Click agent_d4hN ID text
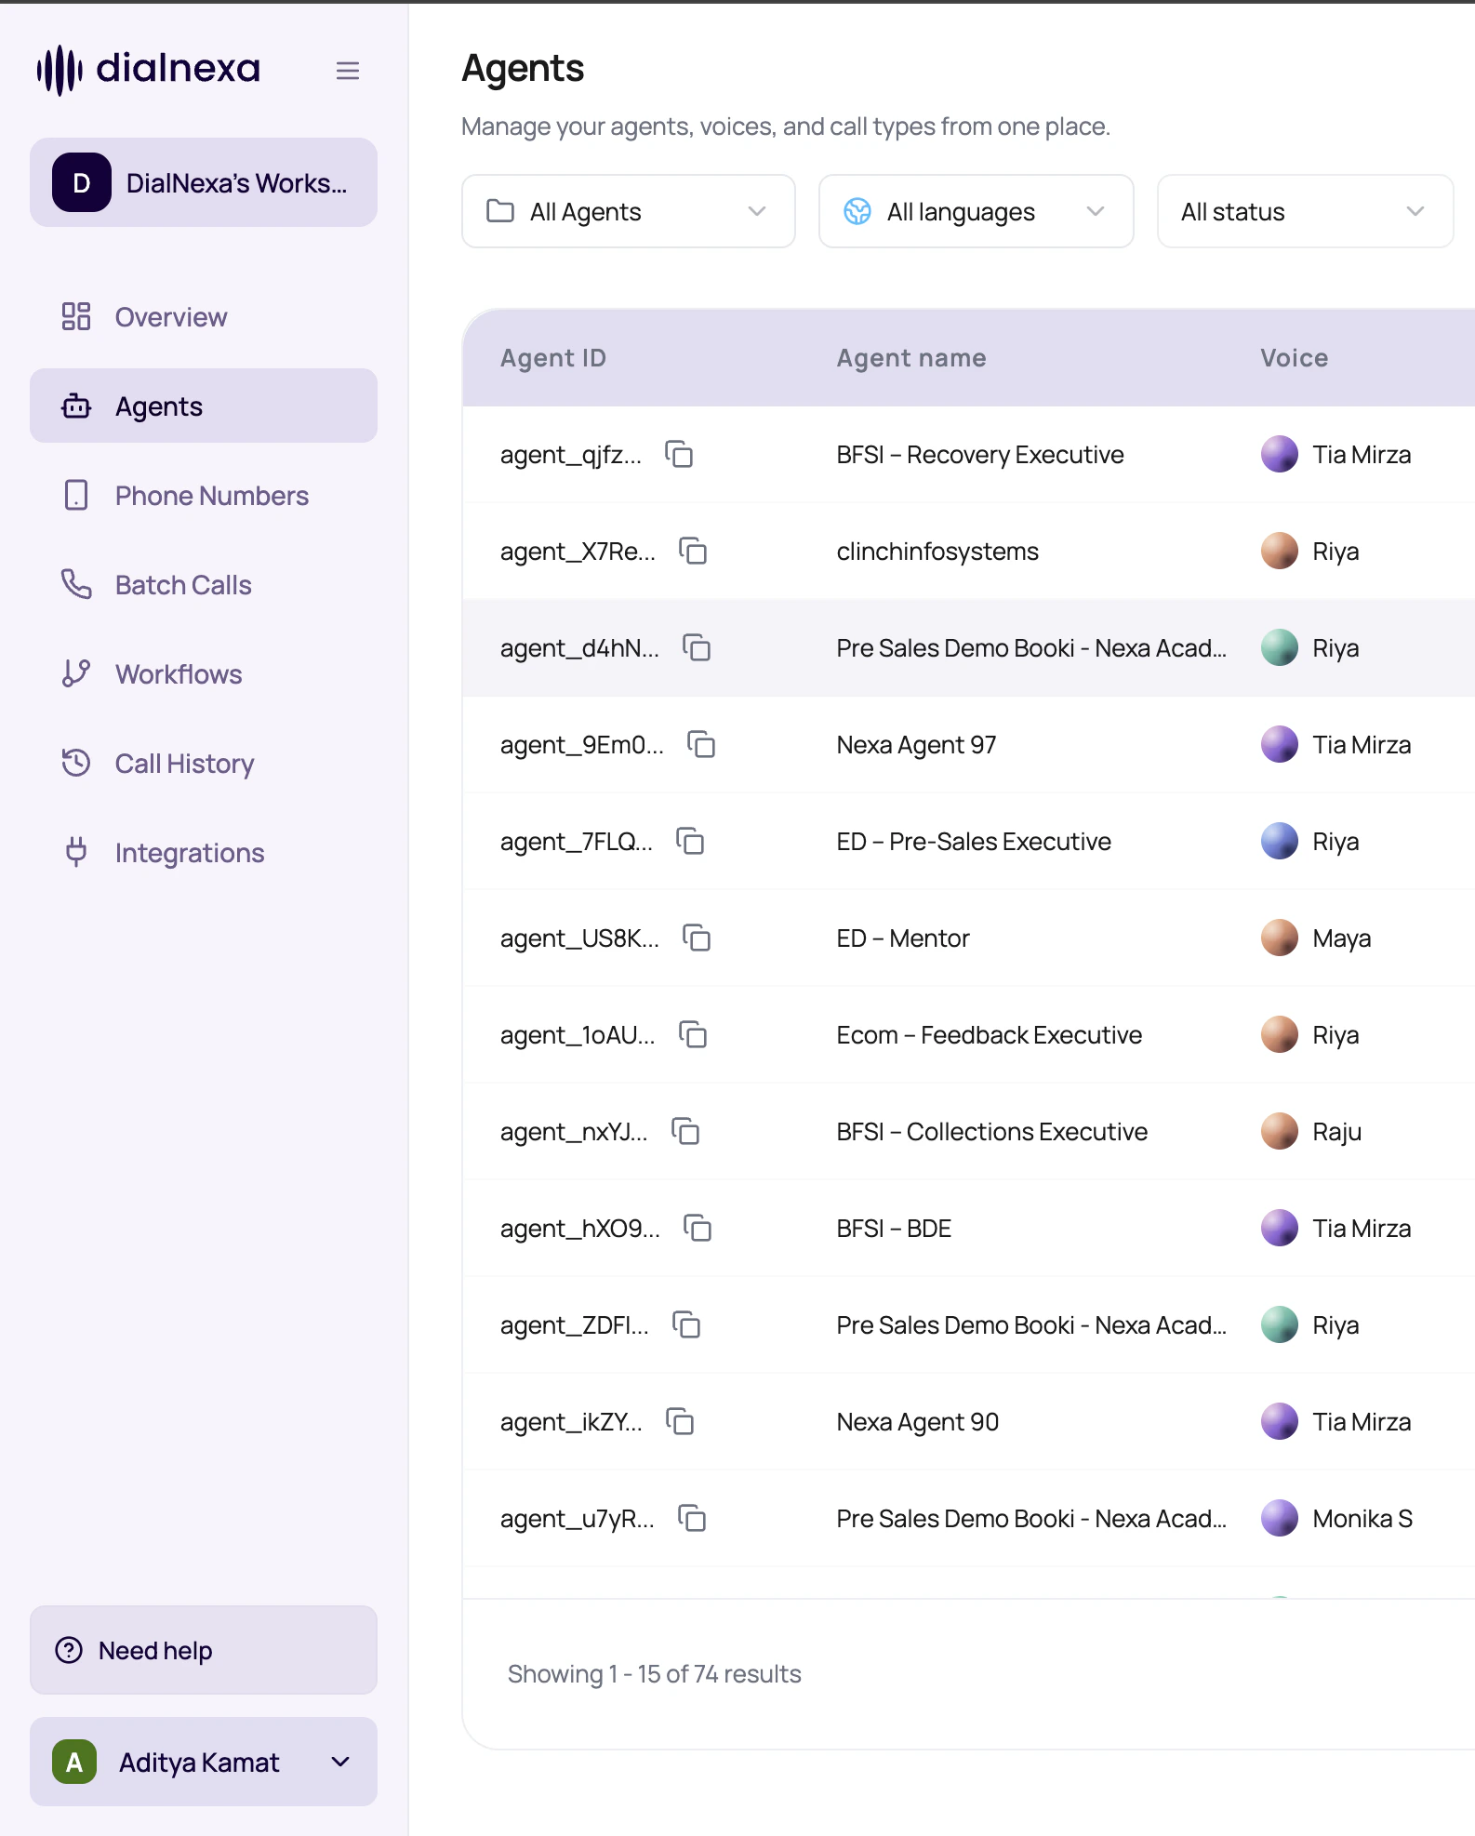 579,648
